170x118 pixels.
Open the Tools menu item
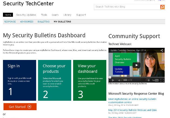click(44, 15)
